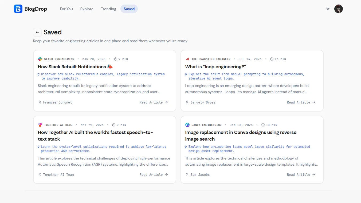Select the Saved tab in navigation

point(129,9)
